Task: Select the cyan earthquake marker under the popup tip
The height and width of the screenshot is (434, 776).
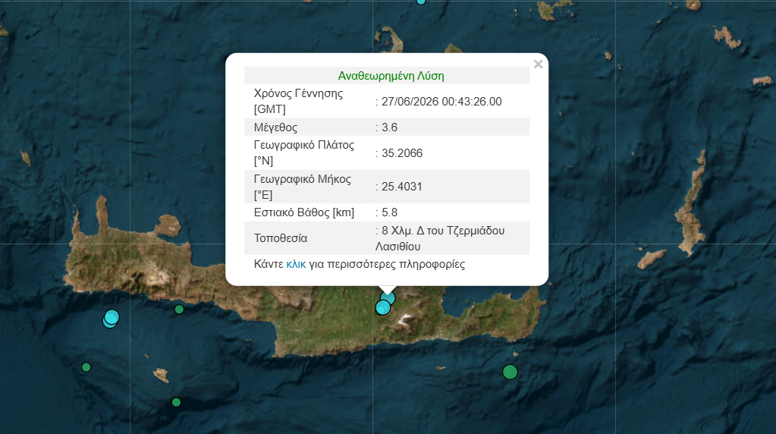Action: click(x=388, y=297)
